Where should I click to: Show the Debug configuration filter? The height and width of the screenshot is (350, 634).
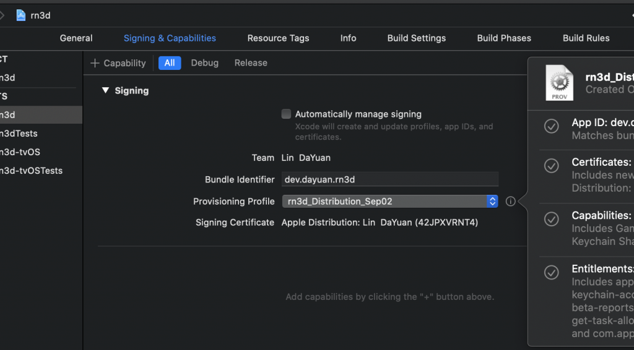pos(204,63)
